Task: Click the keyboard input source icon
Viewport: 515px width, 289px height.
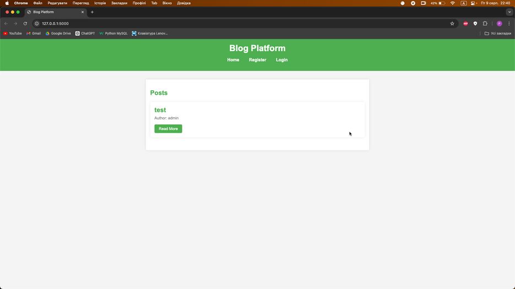Action: (x=463, y=3)
